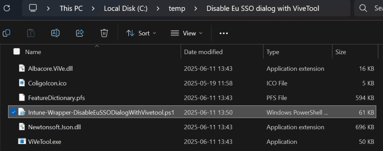This screenshot has width=383, height=151.
Task: Sort by Date modified column header
Action: (203, 52)
